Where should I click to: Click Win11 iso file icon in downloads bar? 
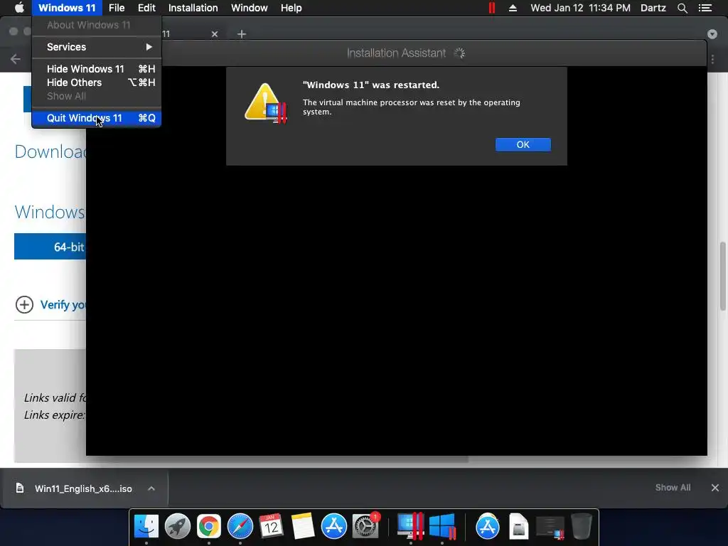pyautogui.click(x=19, y=488)
